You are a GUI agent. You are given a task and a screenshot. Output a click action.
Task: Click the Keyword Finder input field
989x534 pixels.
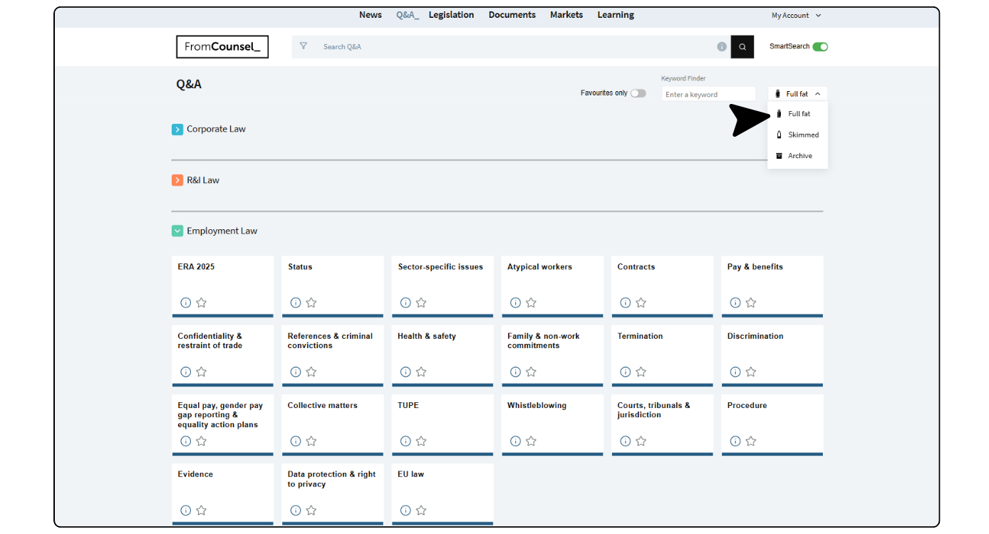(x=708, y=94)
